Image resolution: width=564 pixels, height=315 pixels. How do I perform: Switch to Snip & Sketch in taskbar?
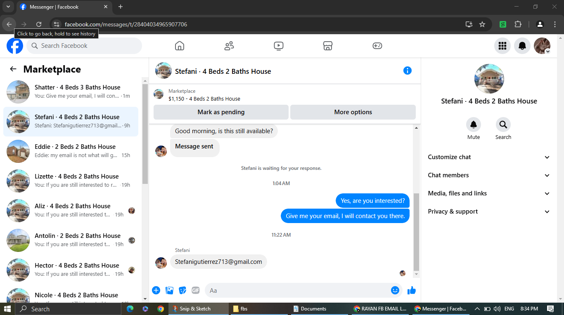[x=199, y=309]
